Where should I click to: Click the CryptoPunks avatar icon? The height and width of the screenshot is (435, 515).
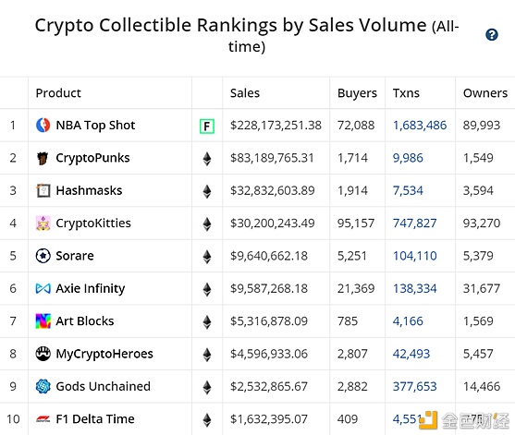(x=43, y=158)
